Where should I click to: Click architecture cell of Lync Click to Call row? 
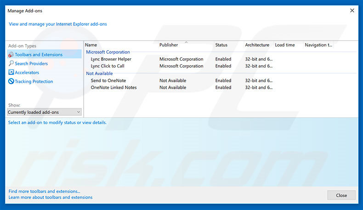(259, 66)
